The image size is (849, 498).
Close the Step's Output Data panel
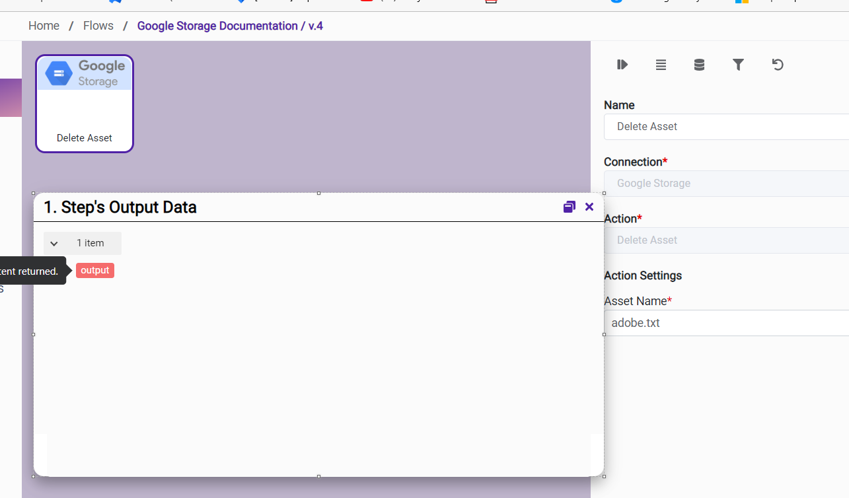point(589,207)
